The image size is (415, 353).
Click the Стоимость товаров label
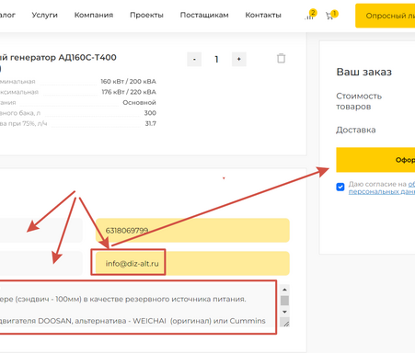pos(359,101)
